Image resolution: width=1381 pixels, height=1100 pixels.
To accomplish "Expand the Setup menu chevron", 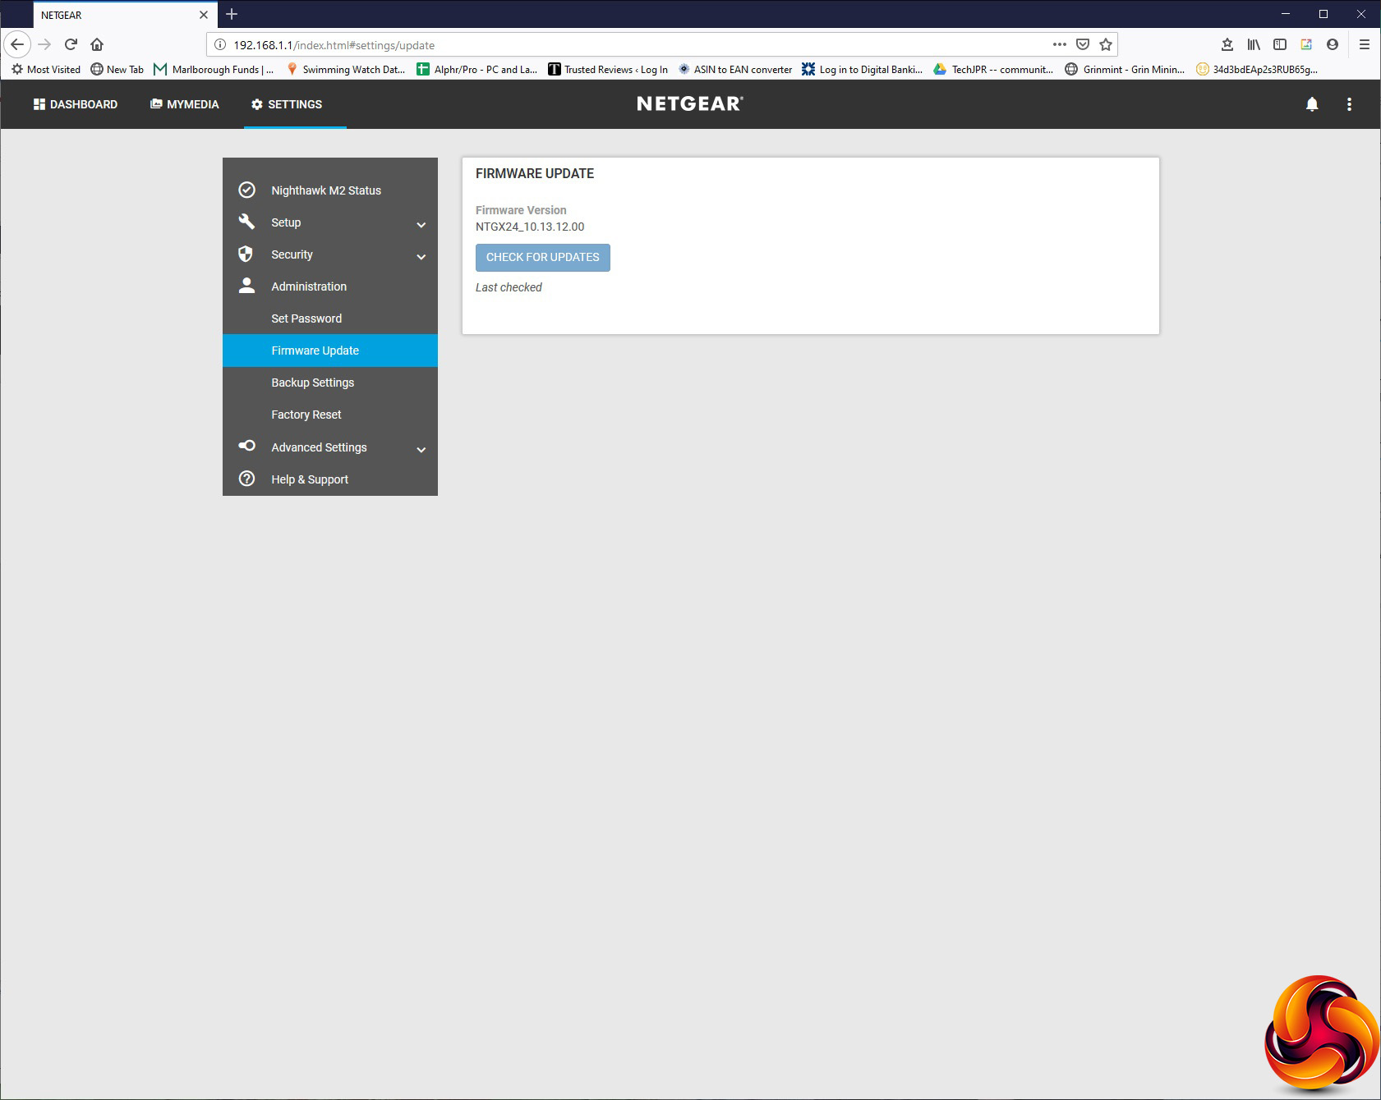I will click(x=421, y=224).
